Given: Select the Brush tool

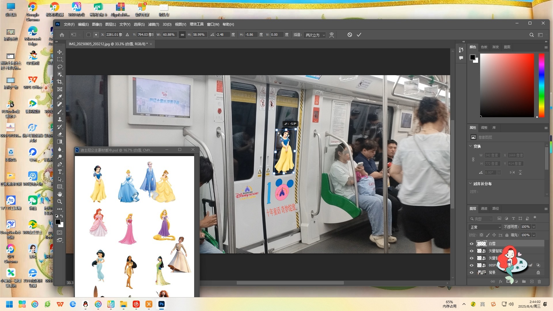Looking at the screenshot, I should pos(60,112).
